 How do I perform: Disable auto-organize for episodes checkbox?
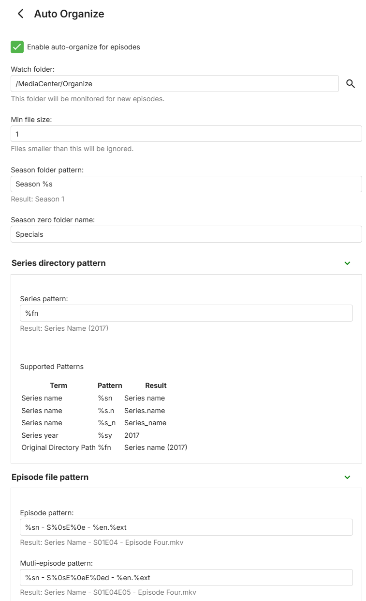pyautogui.click(x=17, y=47)
